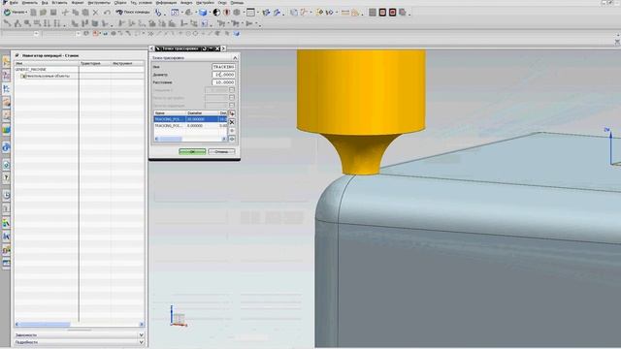Viewport: 621px width, 349px height.
Task: Click the undo arrow icon in toolbar
Action: [107, 13]
